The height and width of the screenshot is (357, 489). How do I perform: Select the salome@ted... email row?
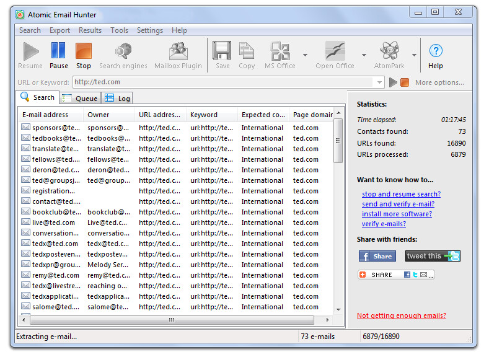pyautogui.click(x=176, y=307)
